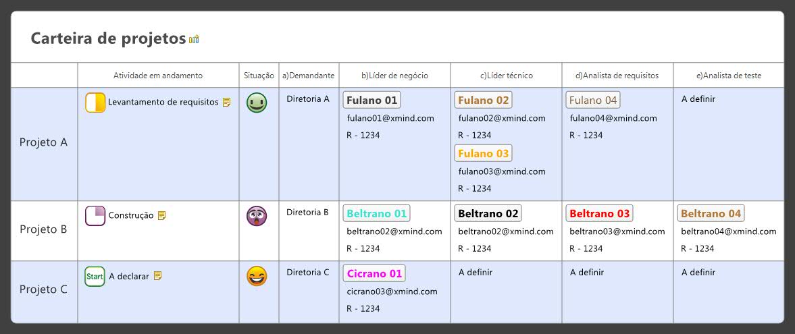Open the note icon next to Construção
Viewport: 795px width, 334px height.
[x=161, y=216]
